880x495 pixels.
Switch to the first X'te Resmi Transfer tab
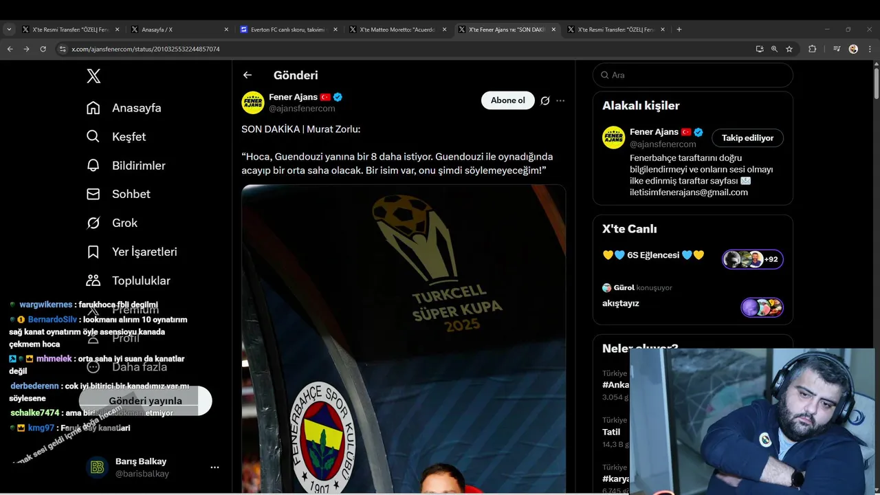click(70, 30)
